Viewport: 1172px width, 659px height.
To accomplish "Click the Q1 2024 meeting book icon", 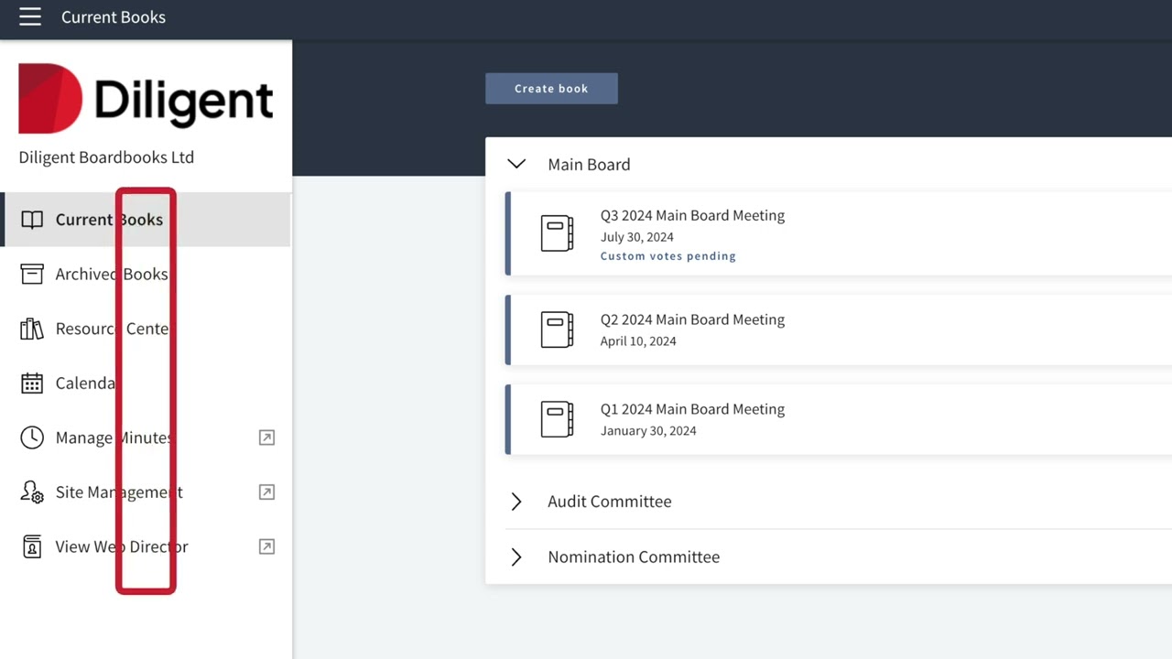I will pos(557,420).
